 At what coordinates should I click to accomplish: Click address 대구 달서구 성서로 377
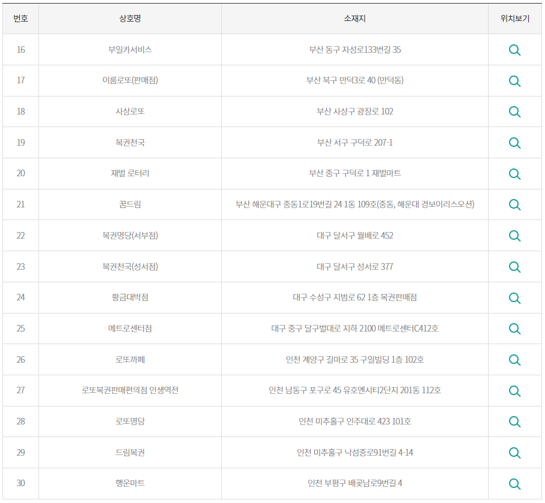click(355, 267)
